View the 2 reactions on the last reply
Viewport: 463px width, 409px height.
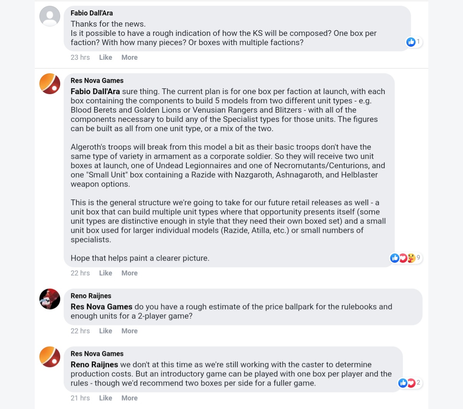409,383
